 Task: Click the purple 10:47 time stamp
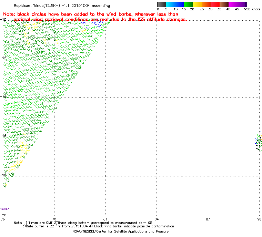5,209
